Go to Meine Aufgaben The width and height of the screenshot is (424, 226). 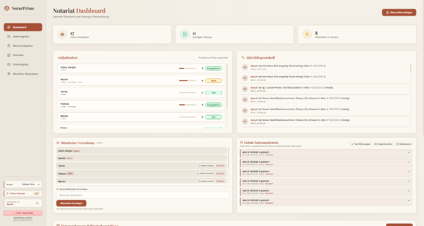point(23,46)
